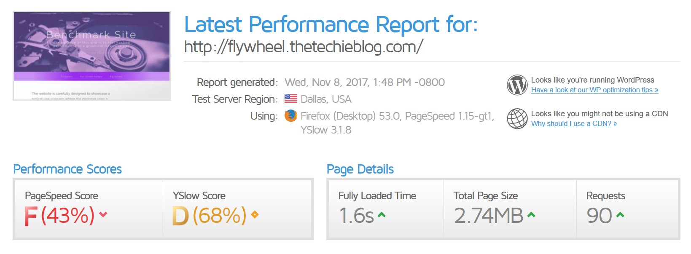Click the Firefox browser icon

291,115
